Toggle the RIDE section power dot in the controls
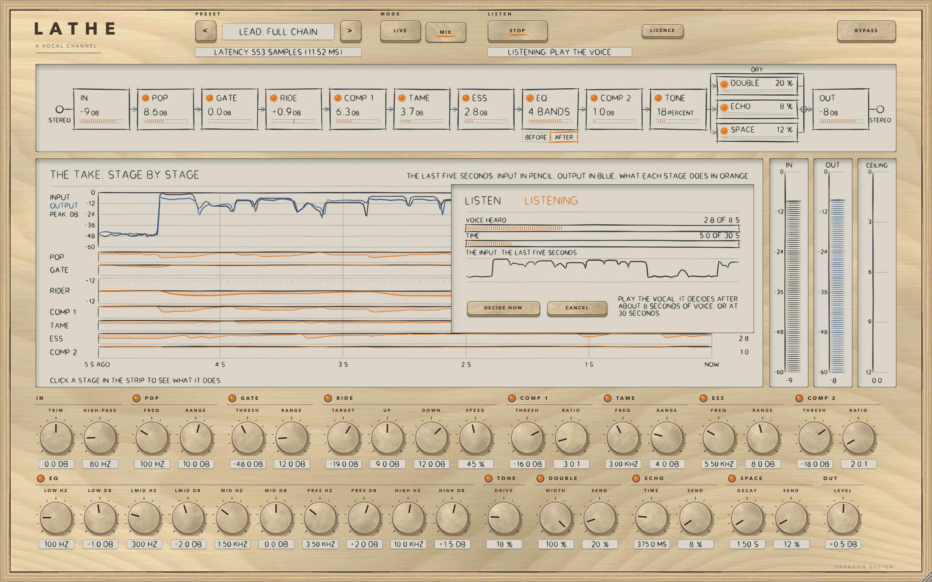The width and height of the screenshot is (932, 582). click(328, 398)
